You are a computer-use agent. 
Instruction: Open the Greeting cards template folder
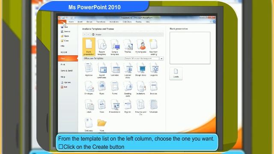click(128, 89)
